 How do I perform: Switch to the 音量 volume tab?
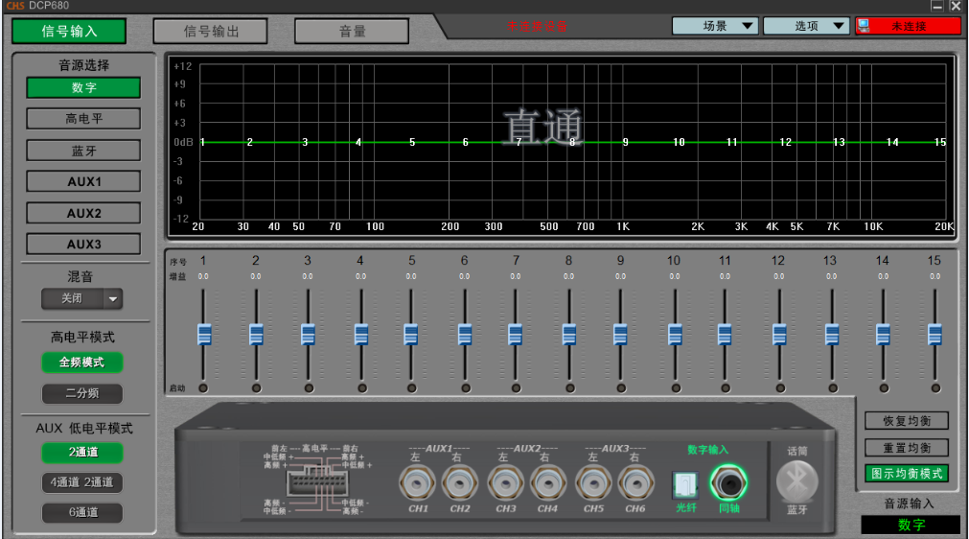tap(352, 31)
